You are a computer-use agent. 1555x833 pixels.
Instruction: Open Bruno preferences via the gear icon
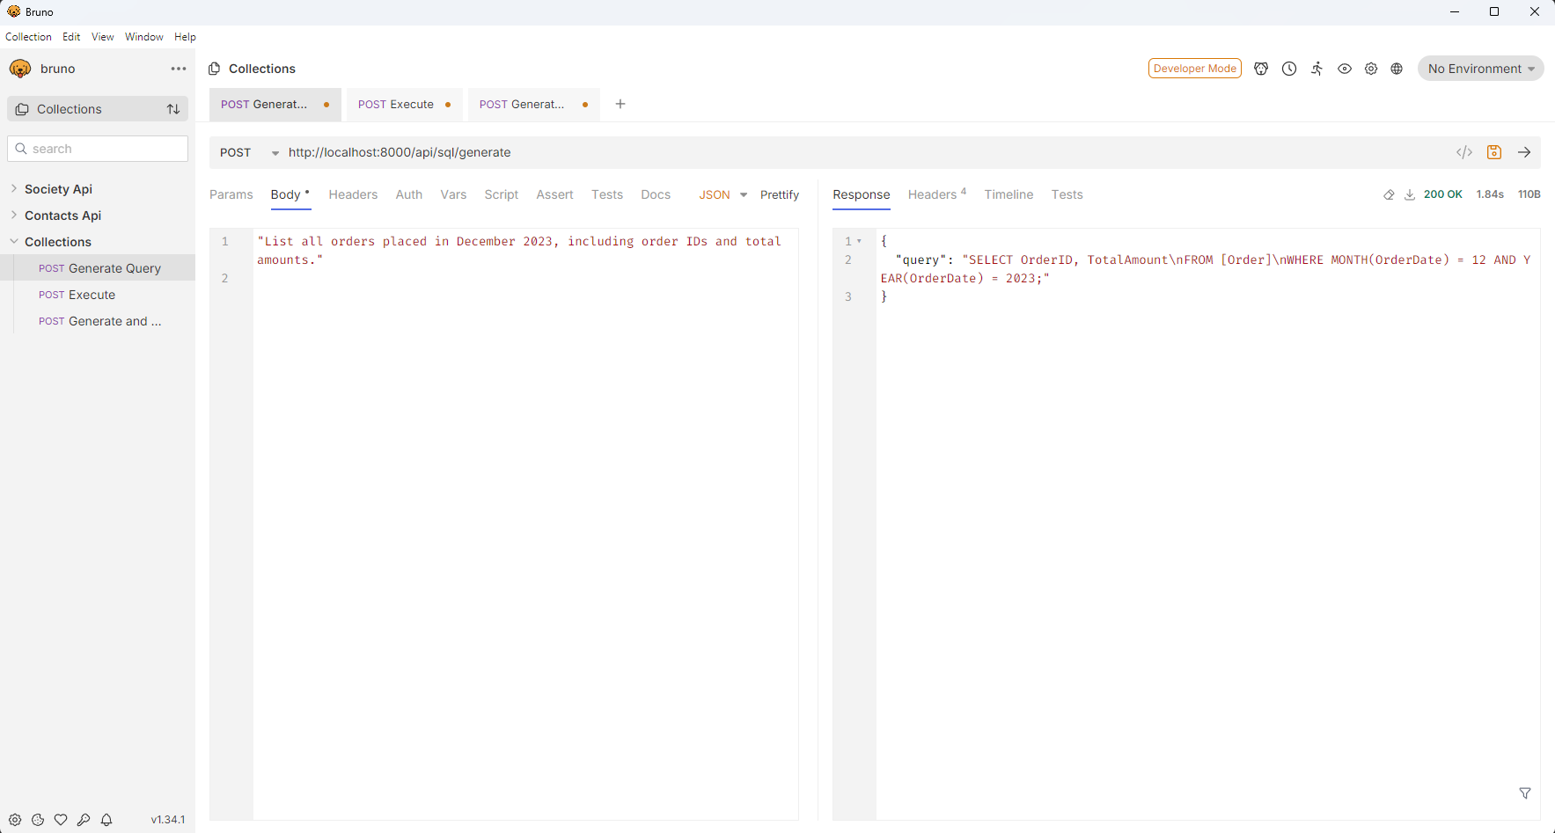pyautogui.click(x=15, y=819)
